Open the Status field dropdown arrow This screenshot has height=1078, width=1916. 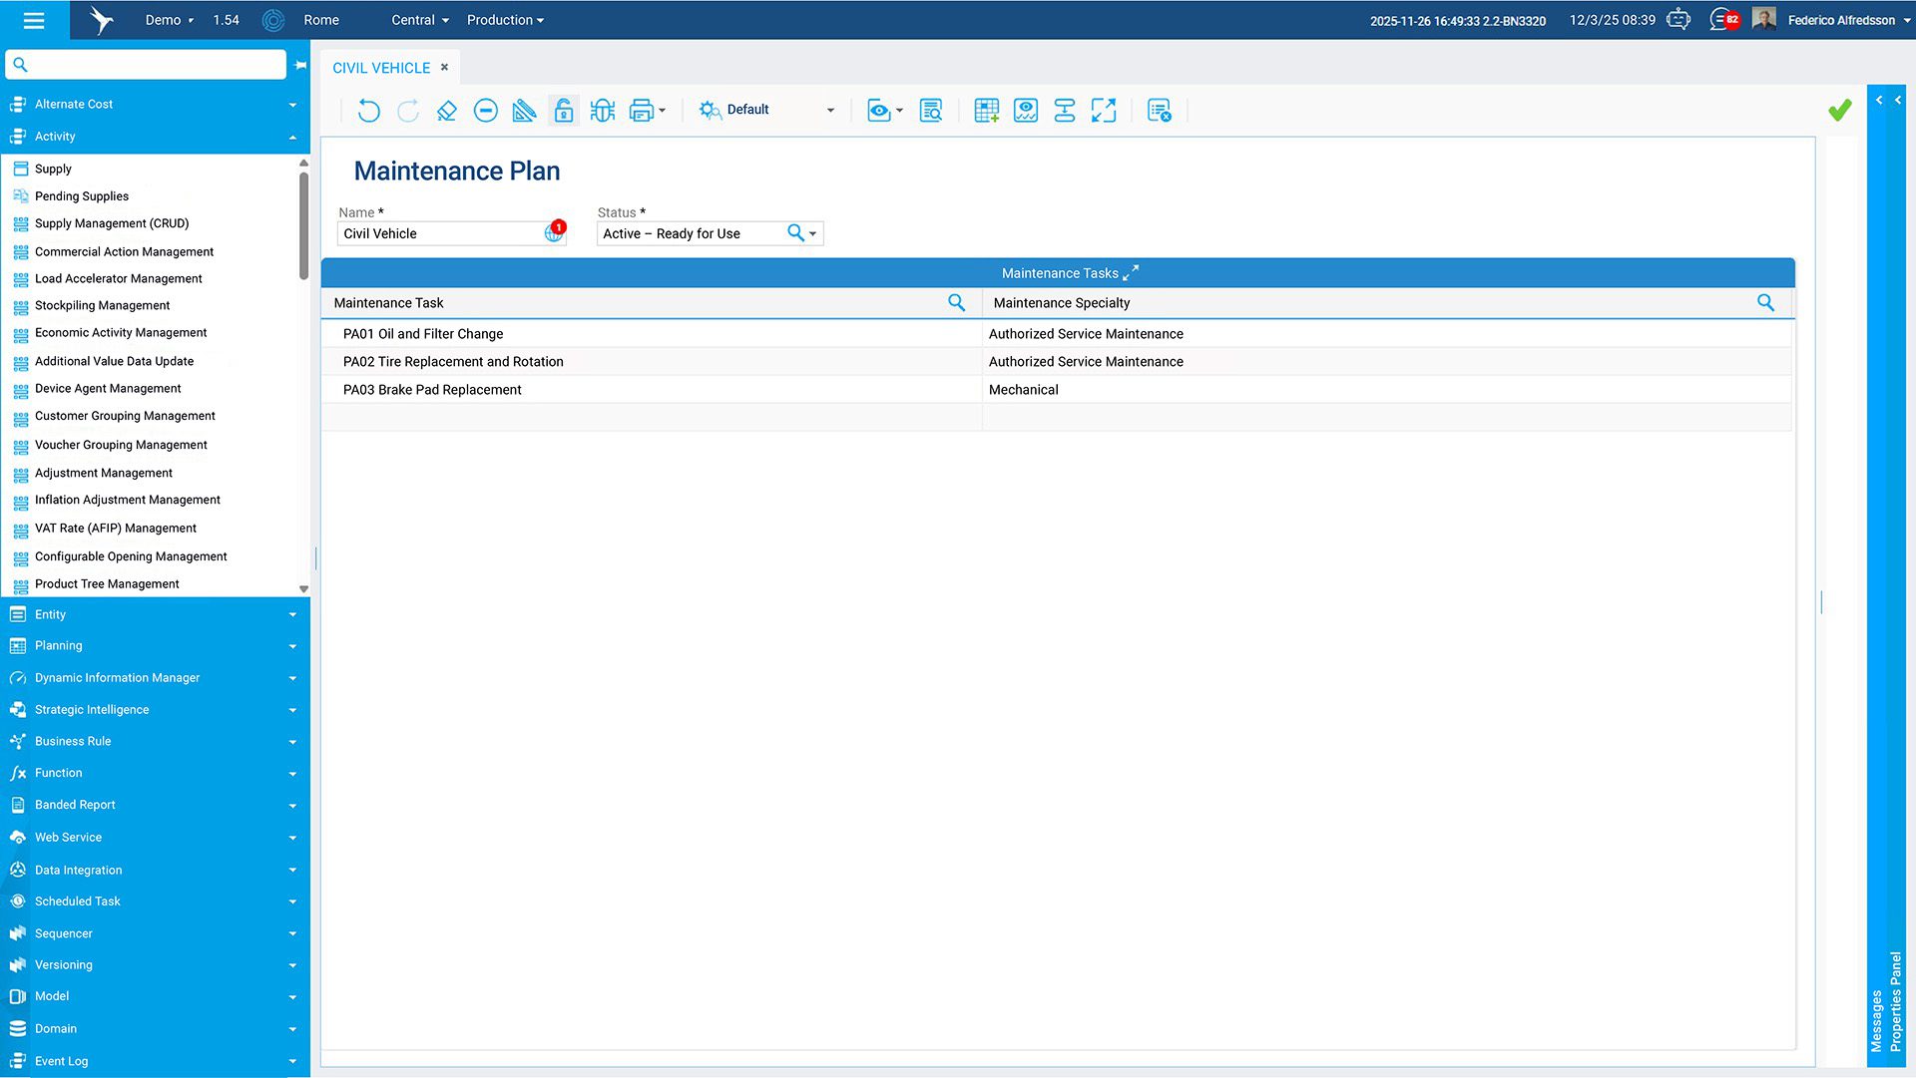coord(813,234)
